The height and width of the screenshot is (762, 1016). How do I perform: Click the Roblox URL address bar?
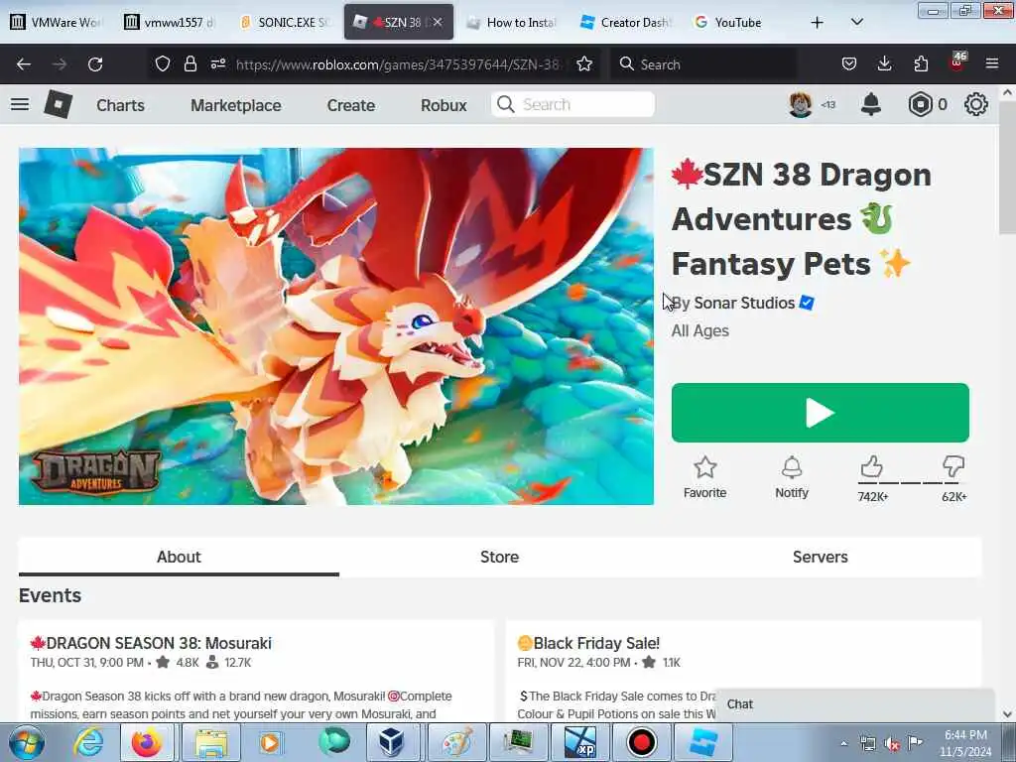pyautogui.click(x=399, y=64)
